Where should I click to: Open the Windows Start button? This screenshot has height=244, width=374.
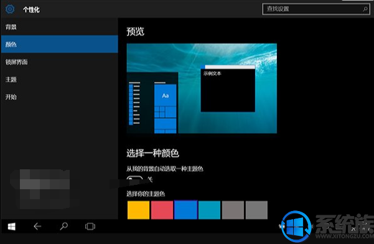coord(12,227)
